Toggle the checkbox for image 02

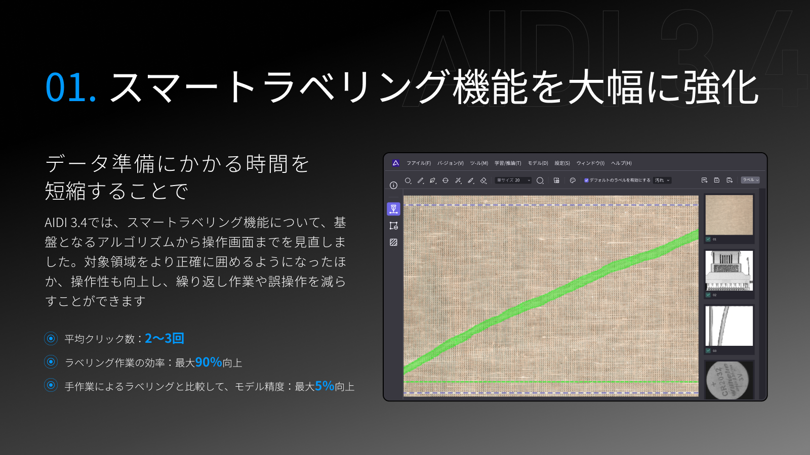[708, 295]
